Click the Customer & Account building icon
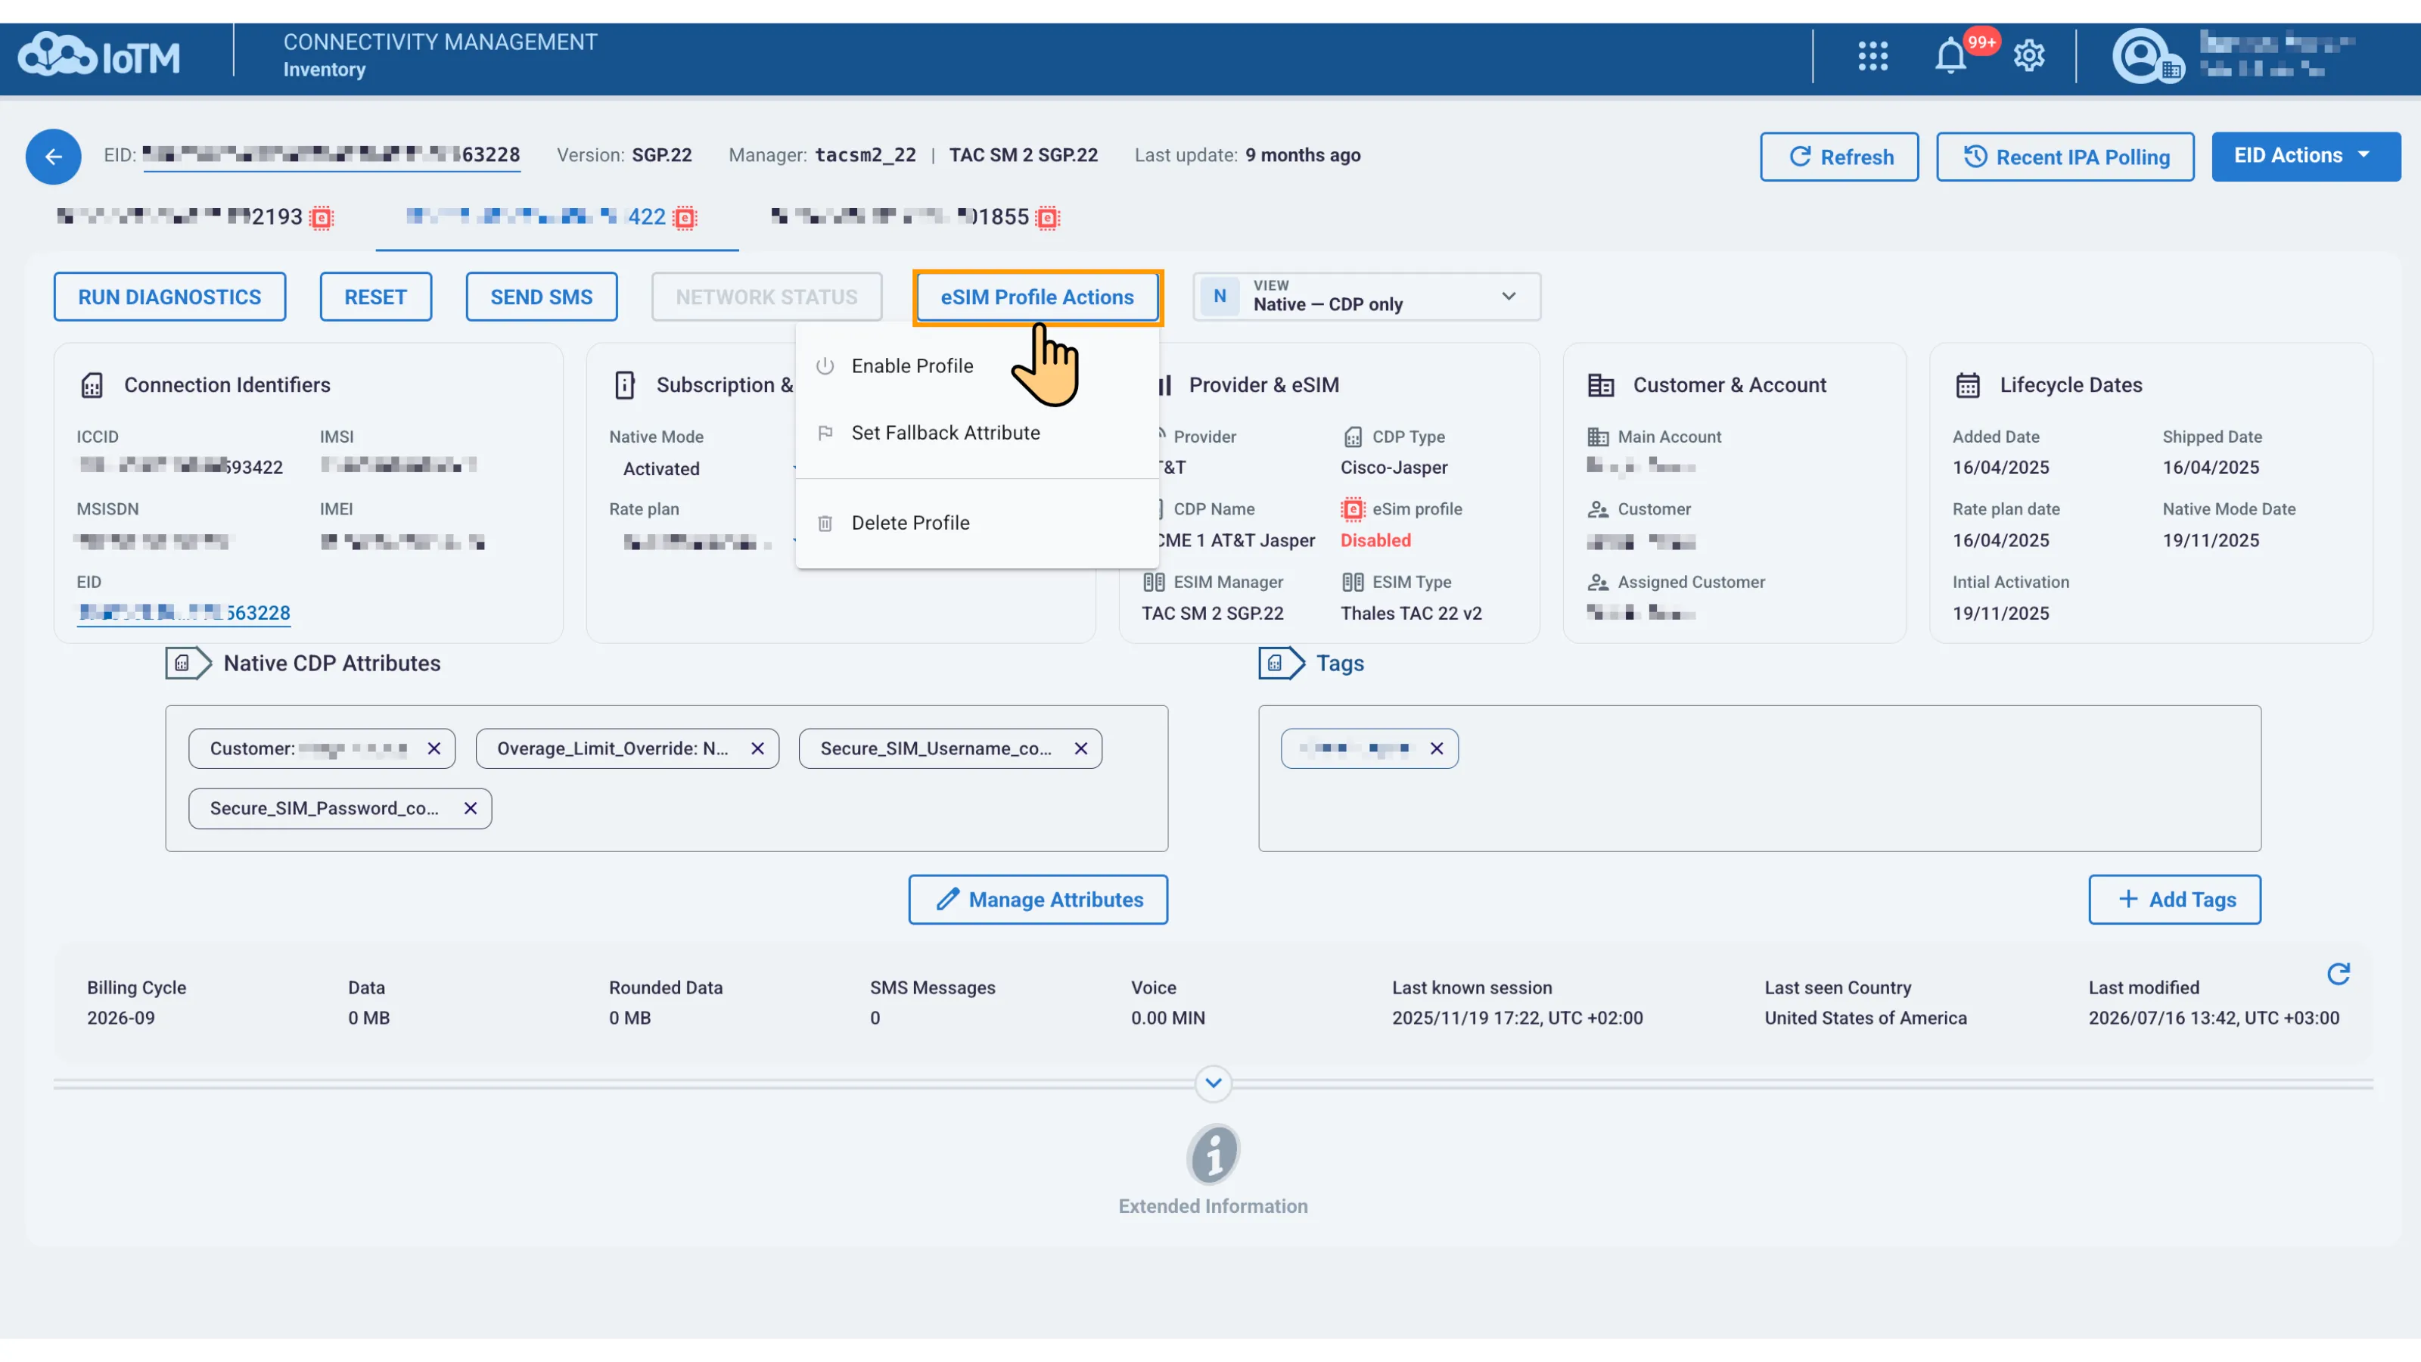This screenshot has height=1362, width=2421. pyautogui.click(x=1601, y=385)
